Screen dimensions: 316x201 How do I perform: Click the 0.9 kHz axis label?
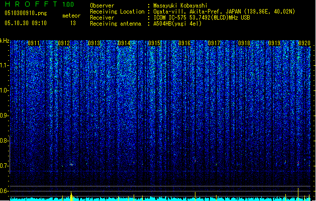coord(5,116)
